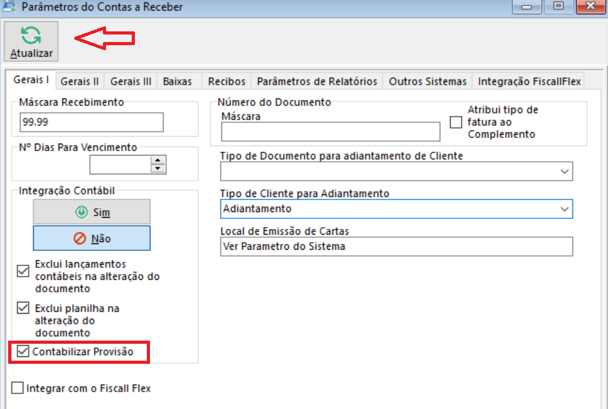Toggle Exclui planilha na alteração checkbox
This screenshot has width=608, height=409.
point(23,308)
